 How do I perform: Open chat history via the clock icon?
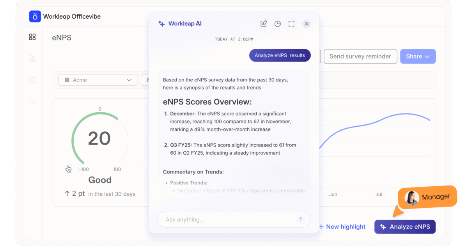(278, 24)
